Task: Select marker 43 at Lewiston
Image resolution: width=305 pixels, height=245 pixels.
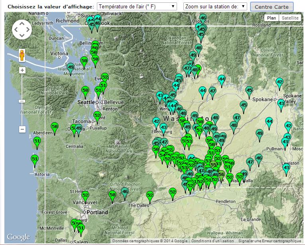Action: [286, 168]
